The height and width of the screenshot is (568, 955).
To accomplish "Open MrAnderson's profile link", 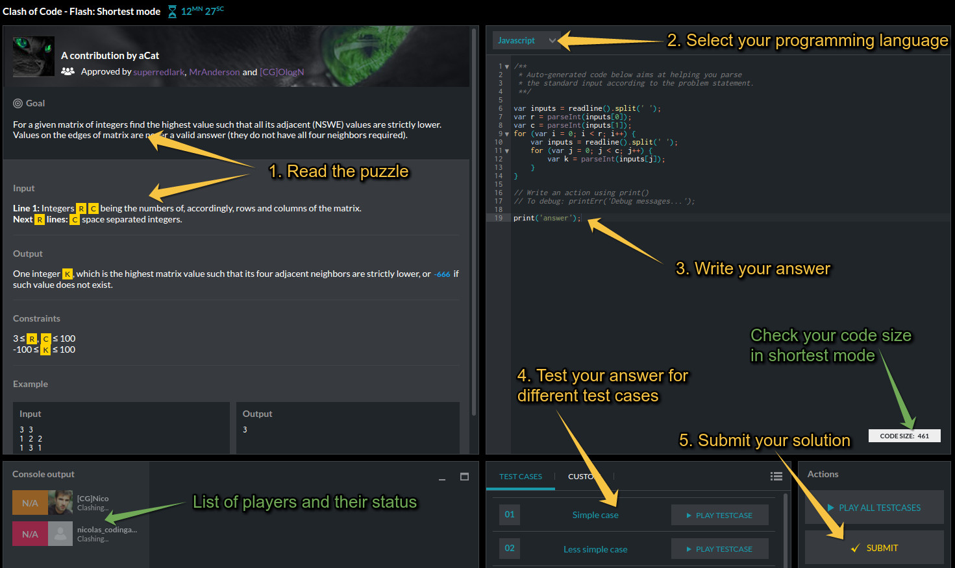I will tap(214, 72).
